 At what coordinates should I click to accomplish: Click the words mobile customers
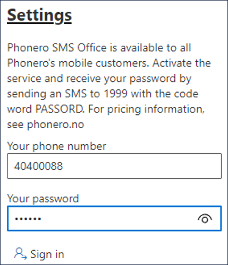pos(104,63)
